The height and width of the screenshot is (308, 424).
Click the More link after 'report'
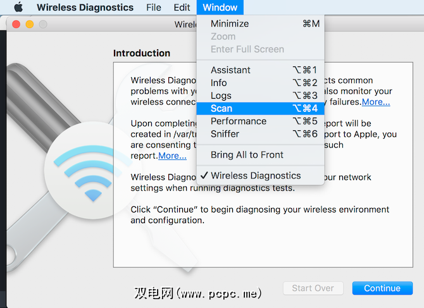point(172,156)
